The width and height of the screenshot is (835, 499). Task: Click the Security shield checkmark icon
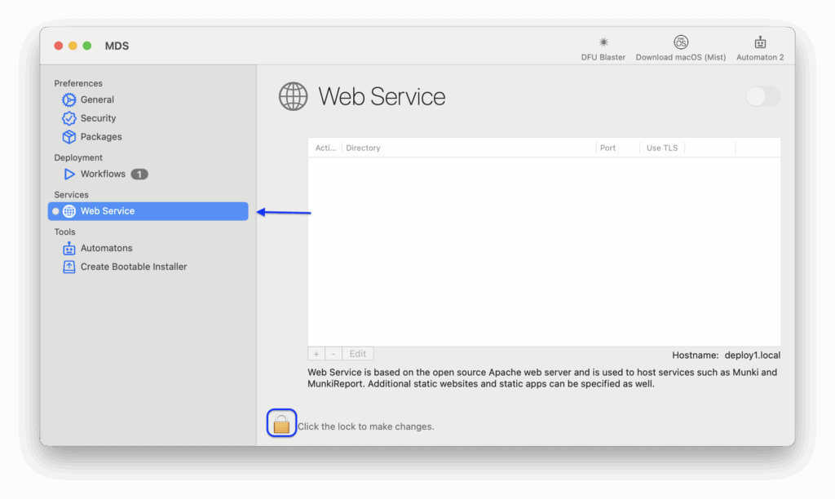coord(68,118)
